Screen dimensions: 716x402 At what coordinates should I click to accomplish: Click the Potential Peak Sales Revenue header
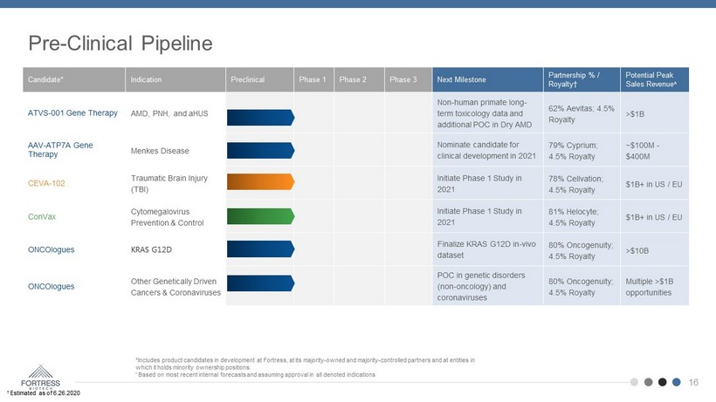653,79
